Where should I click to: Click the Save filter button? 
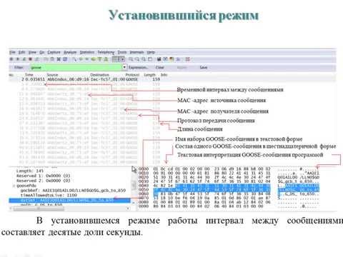(x=204, y=68)
